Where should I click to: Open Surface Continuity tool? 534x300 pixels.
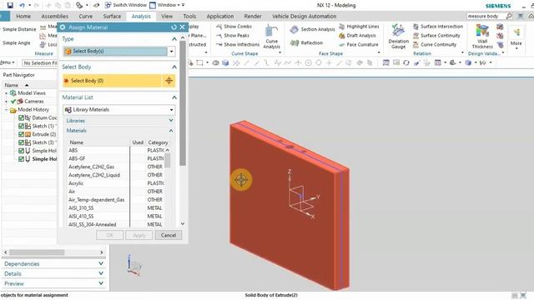pyautogui.click(x=436, y=35)
